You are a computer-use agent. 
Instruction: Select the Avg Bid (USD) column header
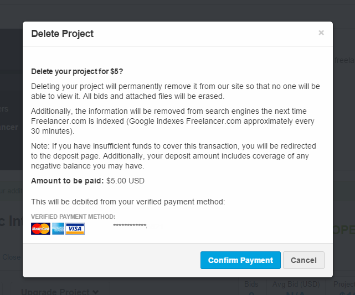296,284
